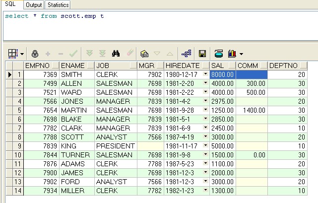Select row number 14 header

tap(18, 191)
